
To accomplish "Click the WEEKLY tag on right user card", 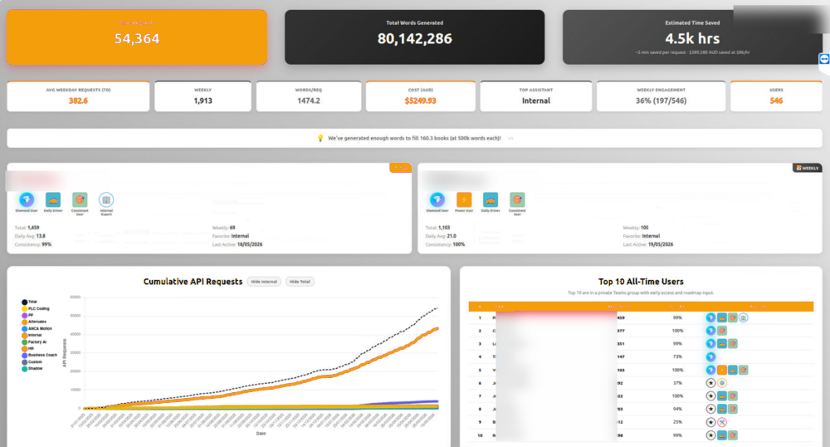I will click(808, 168).
